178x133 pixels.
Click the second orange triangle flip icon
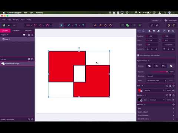coord(100,25)
